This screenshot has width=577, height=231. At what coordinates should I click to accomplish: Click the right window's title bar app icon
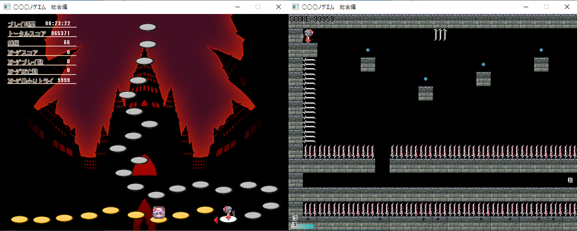pyautogui.click(x=295, y=7)
